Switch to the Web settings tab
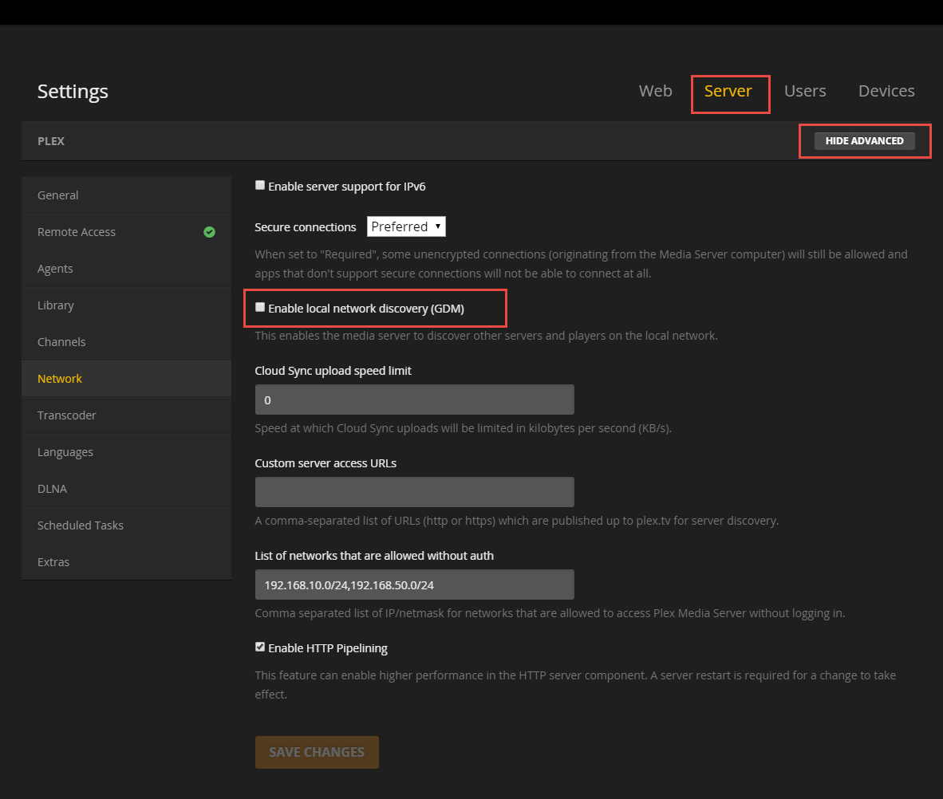 (655, 91)
